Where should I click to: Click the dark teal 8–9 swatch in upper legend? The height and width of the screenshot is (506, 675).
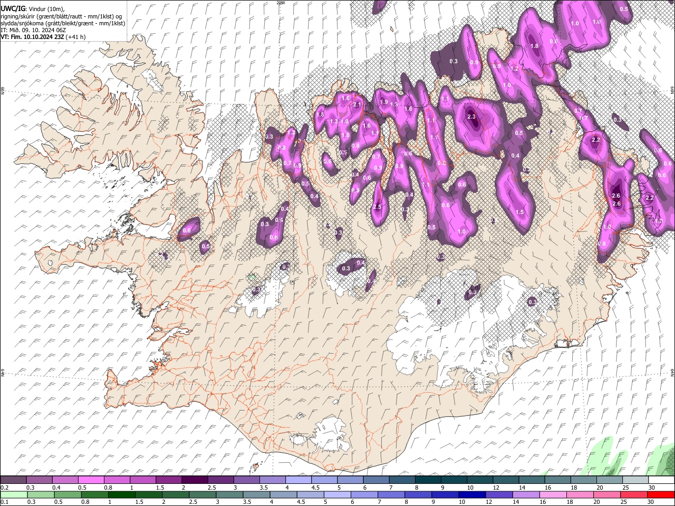428,480
